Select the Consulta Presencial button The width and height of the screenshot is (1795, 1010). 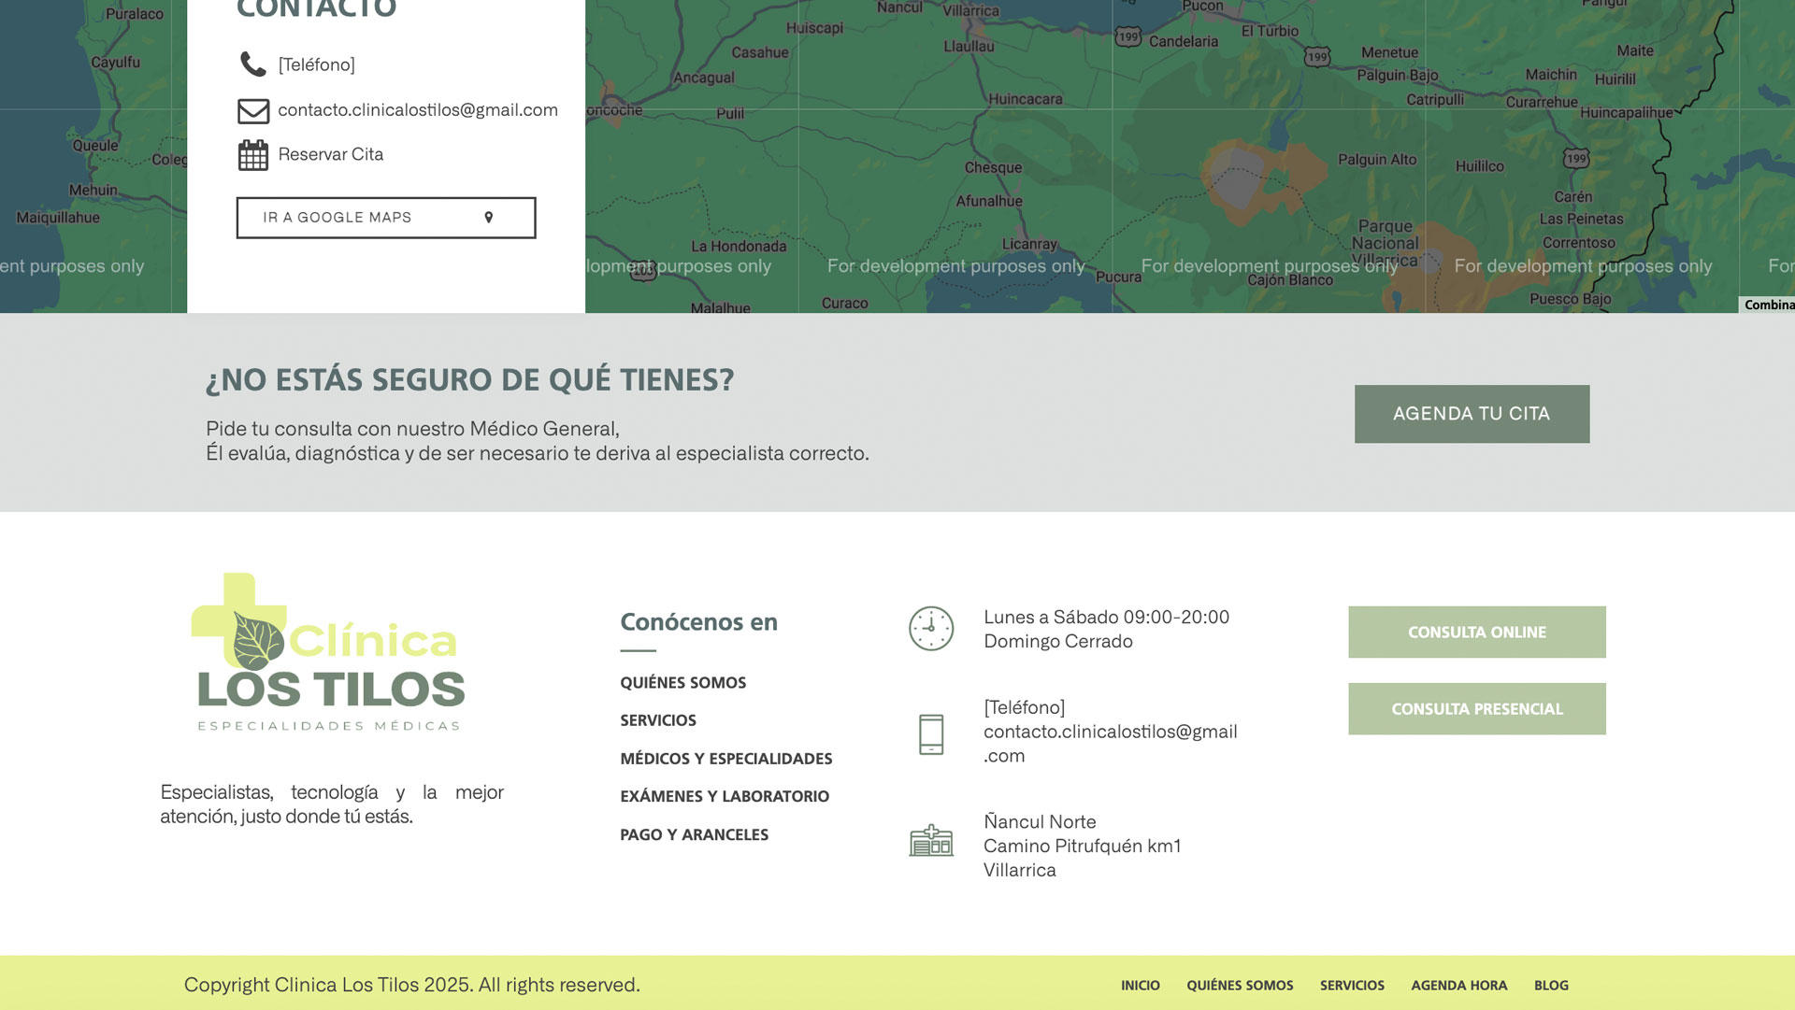pos(1476,709)
